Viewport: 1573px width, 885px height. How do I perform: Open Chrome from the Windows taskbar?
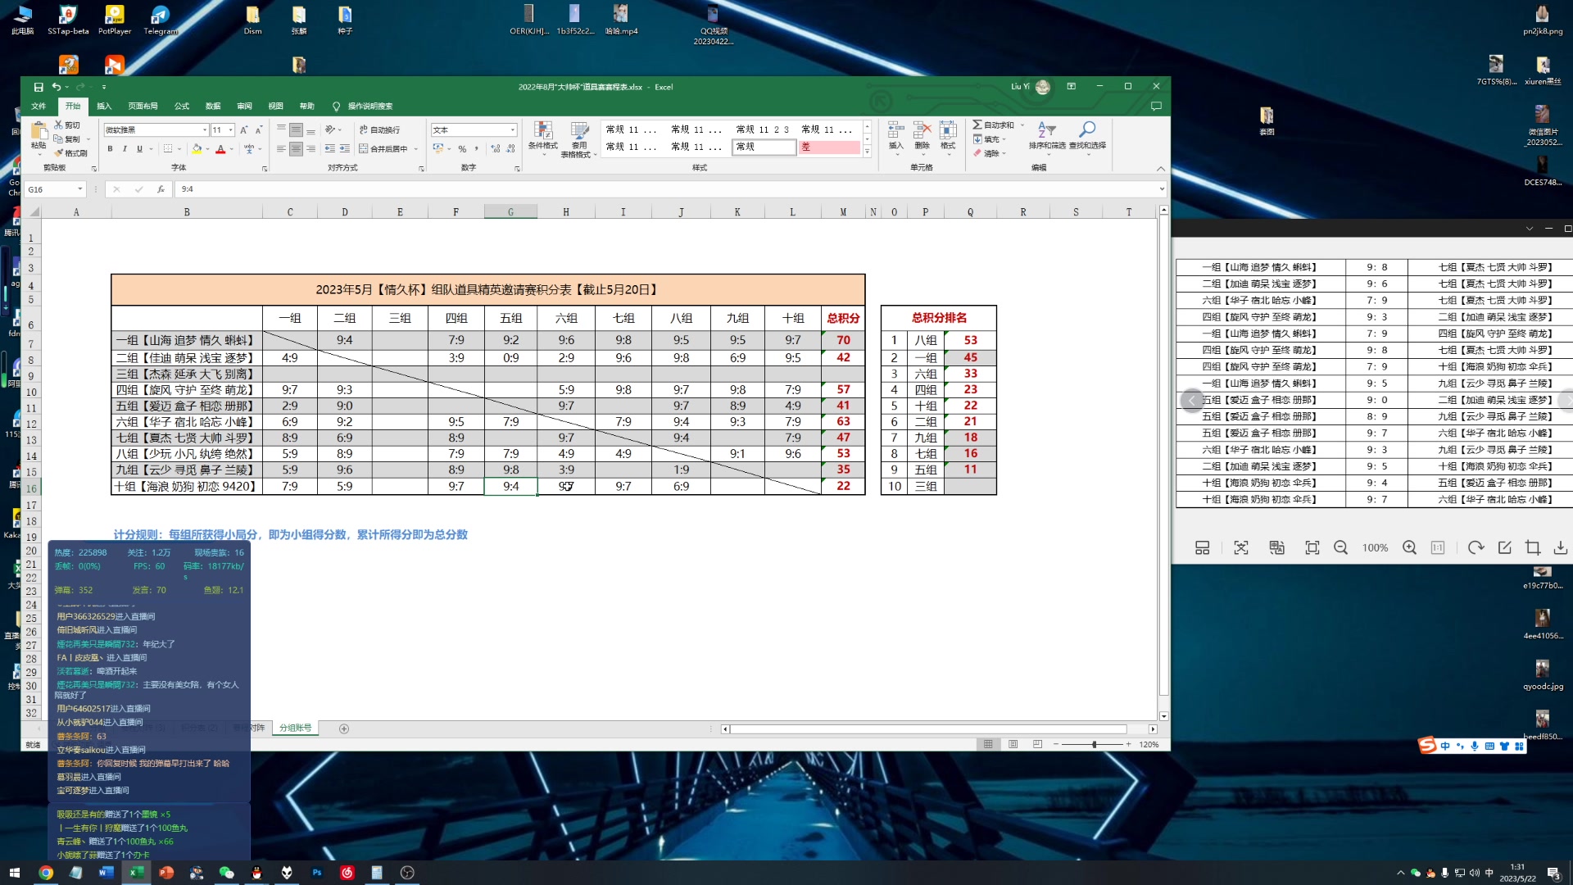pos(46,873)
